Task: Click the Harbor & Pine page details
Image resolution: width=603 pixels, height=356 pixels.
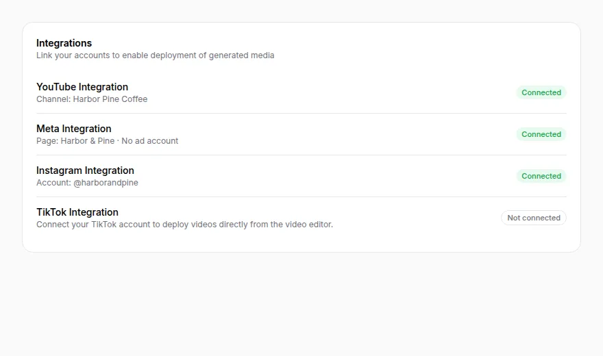Action: click(108, 141)
